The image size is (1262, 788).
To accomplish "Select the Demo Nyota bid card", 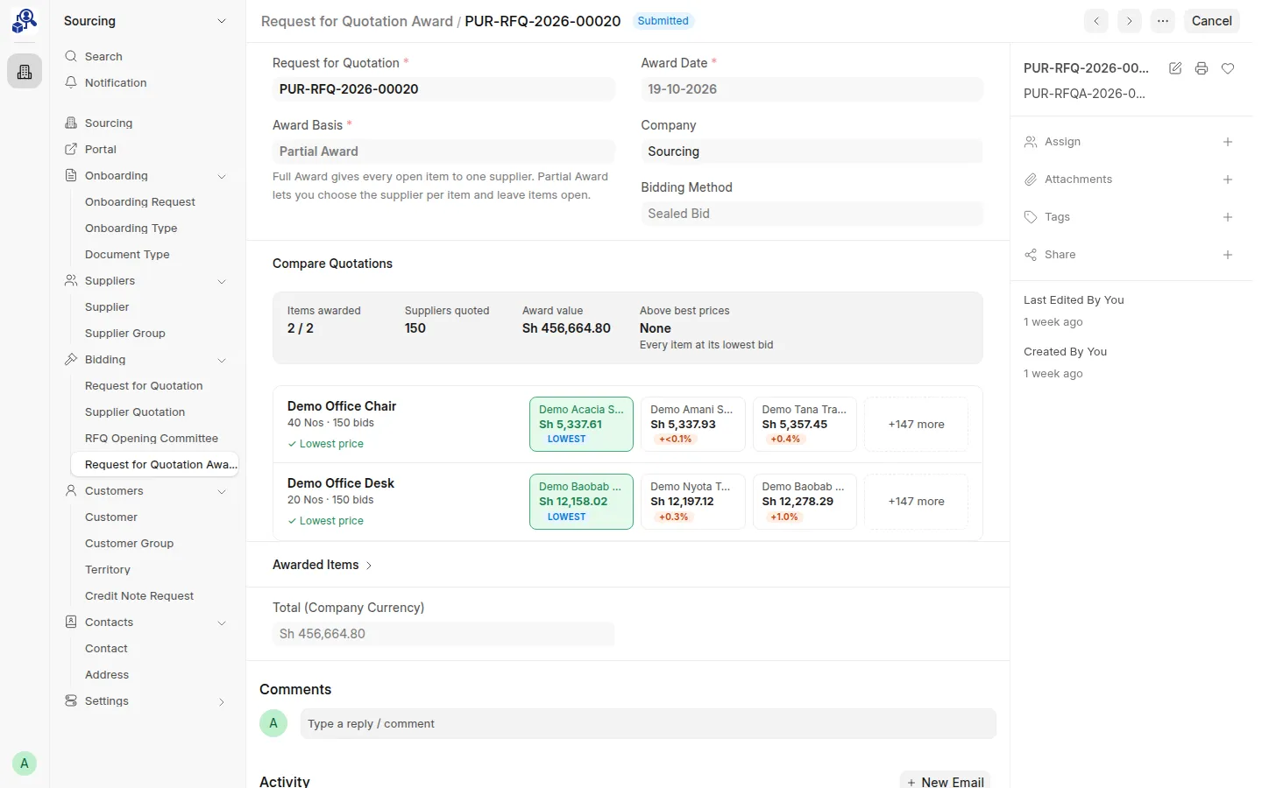I will pyautogui.click(x=692, y=502).
